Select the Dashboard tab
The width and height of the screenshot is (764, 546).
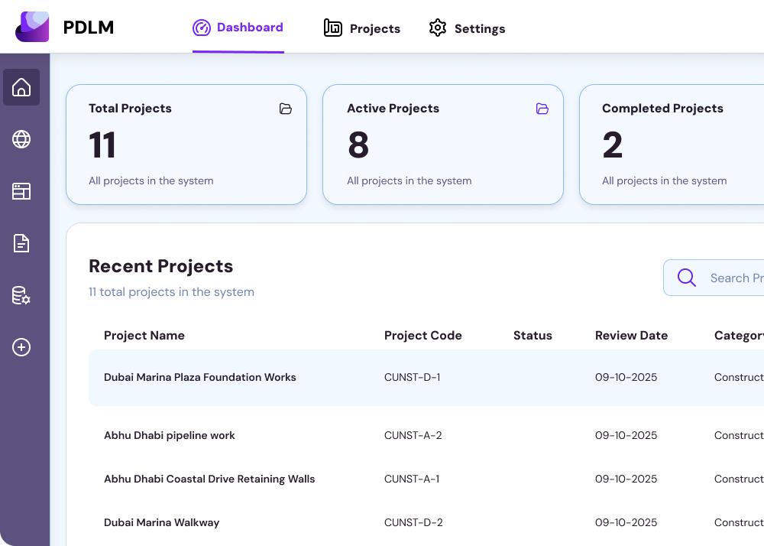(x=238, y=28)
